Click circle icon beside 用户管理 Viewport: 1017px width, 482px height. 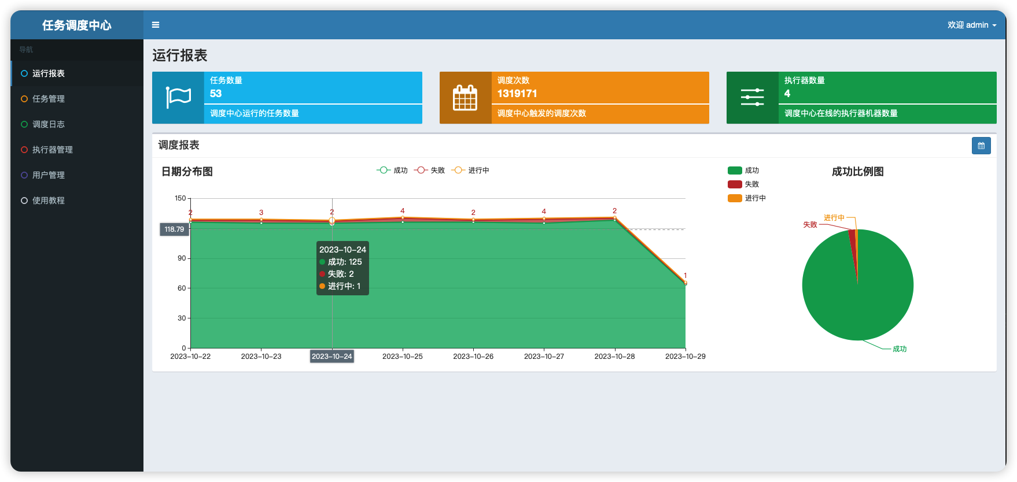point(24,175)
